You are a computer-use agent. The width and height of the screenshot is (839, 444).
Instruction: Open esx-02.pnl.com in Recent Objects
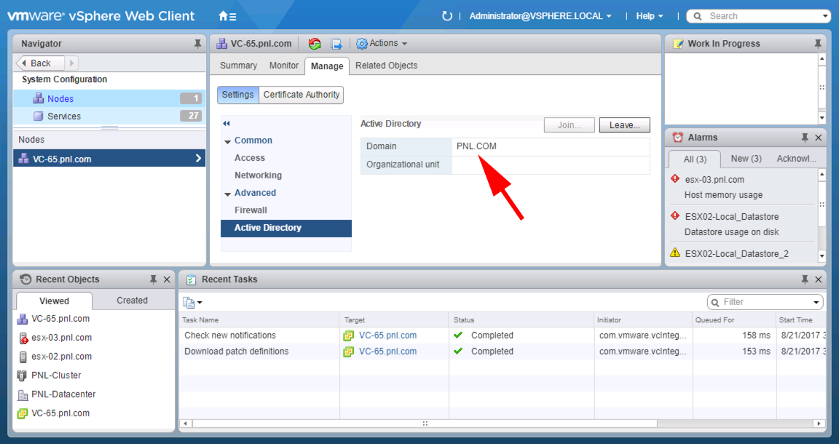click(61, 356)
